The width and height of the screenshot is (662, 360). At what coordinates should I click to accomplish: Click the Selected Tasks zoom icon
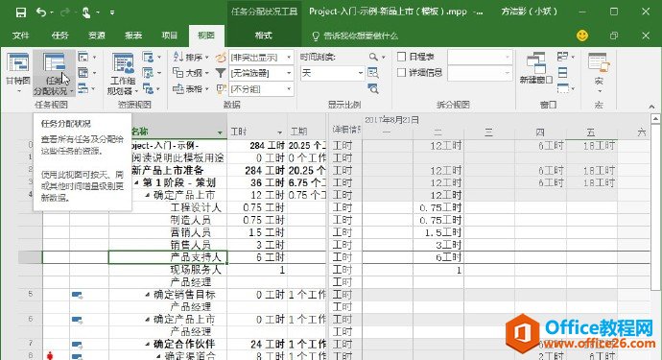(x=373, y=88)
